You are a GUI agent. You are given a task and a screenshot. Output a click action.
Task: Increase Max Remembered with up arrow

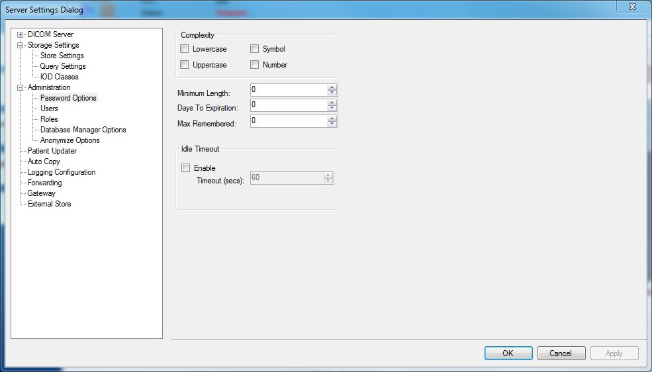332,118
